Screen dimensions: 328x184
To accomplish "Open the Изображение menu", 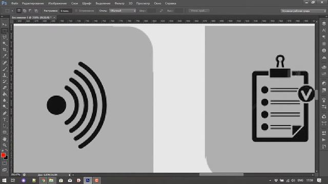I will point(57,4).
